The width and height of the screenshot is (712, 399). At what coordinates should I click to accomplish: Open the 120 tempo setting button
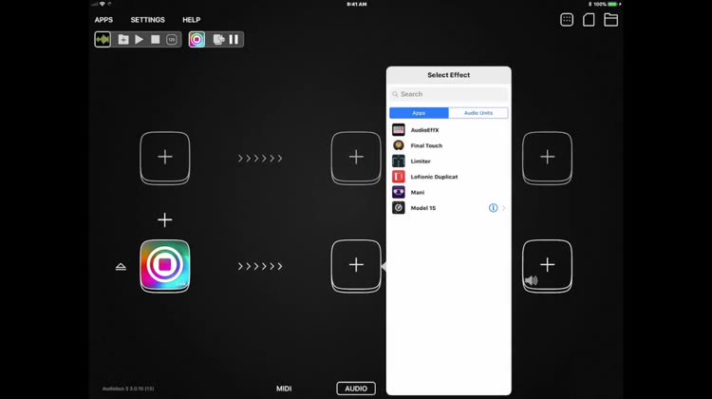point(171,40)
